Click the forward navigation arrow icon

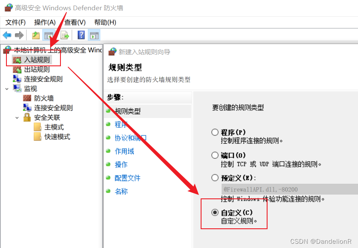click(x=18, y=35)
